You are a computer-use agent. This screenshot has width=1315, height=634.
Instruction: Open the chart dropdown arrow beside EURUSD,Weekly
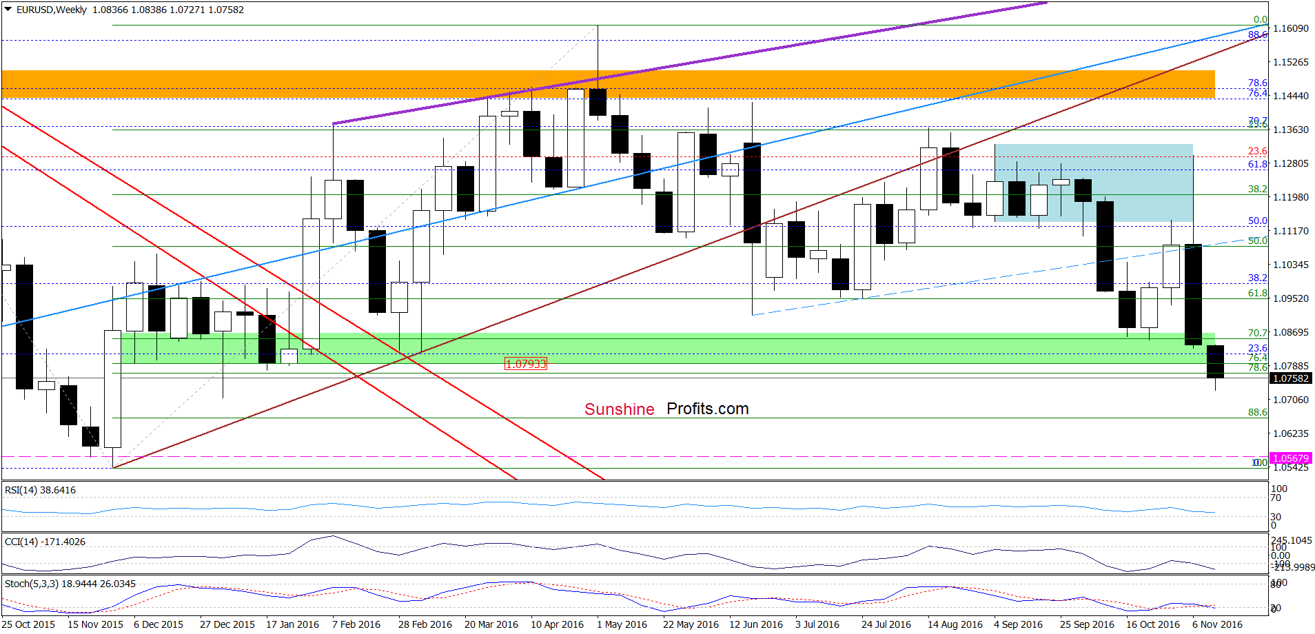8,10
